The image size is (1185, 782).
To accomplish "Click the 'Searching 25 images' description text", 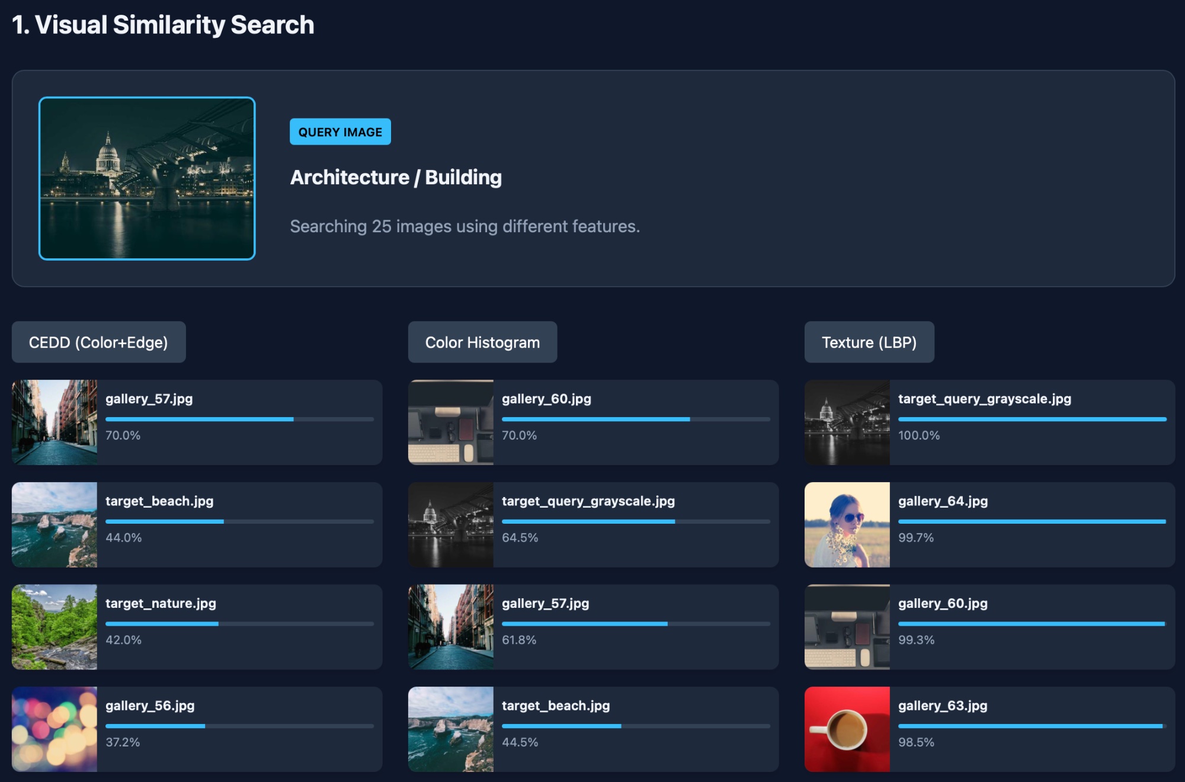I will click(465, 226).
